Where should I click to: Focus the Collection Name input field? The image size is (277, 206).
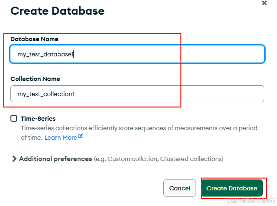coord(137,94)
